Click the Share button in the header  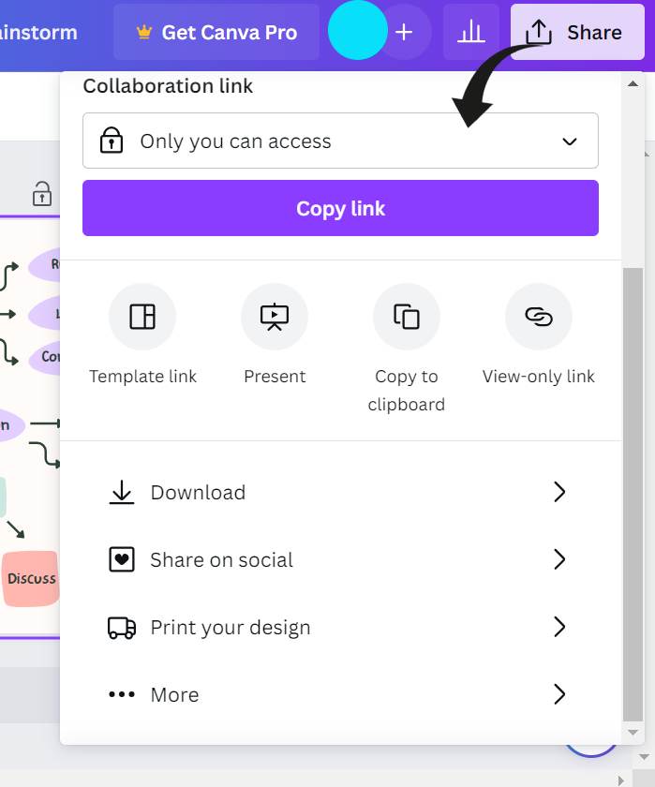[x=578, y=33]
